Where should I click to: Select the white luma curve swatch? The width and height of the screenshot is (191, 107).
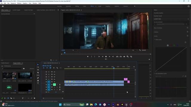(x=168, y=45)
